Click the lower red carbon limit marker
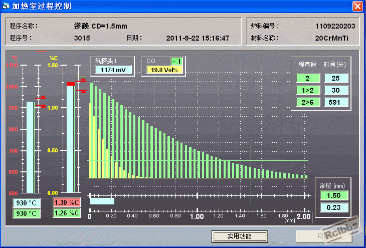 tap(81, 91)
